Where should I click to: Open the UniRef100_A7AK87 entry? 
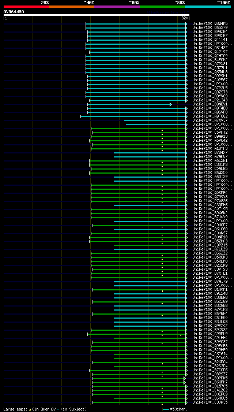point(210,157)
